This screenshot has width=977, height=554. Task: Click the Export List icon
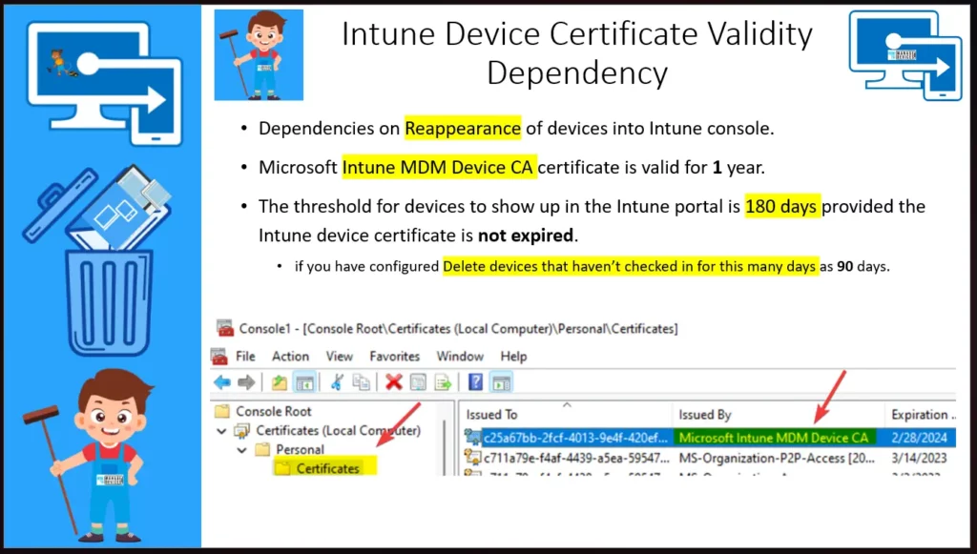pos(443,382)
